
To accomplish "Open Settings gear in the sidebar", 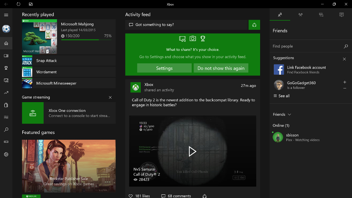I will tap(6, 155).
